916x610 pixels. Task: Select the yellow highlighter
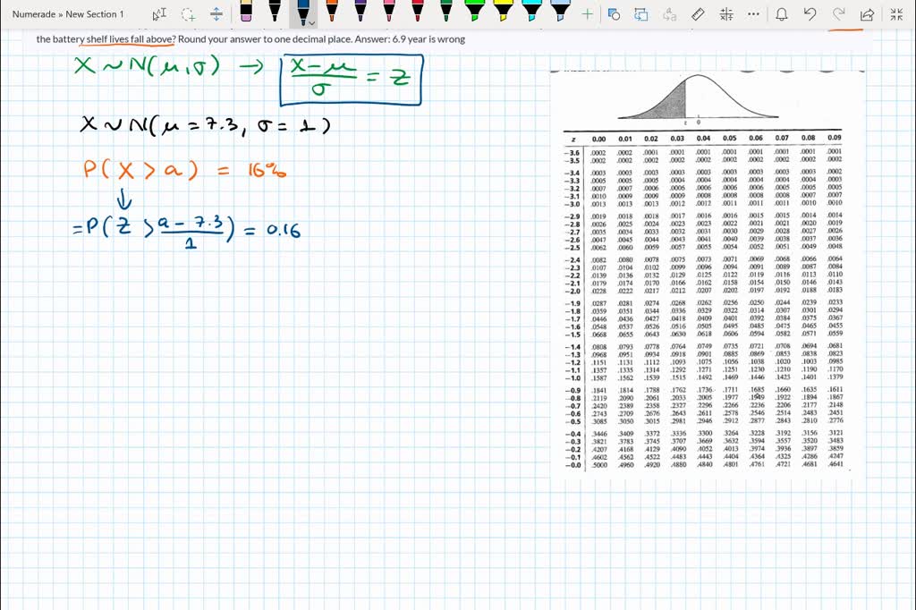pos(504,12)
